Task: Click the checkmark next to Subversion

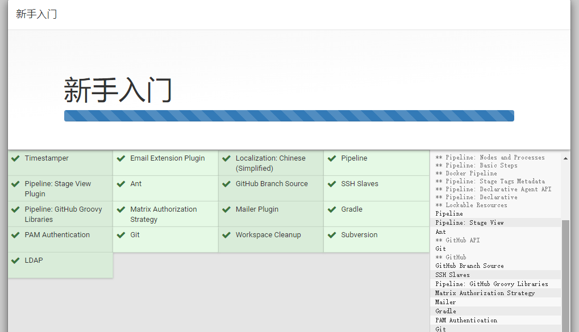Action: click(x=332, y=235)
